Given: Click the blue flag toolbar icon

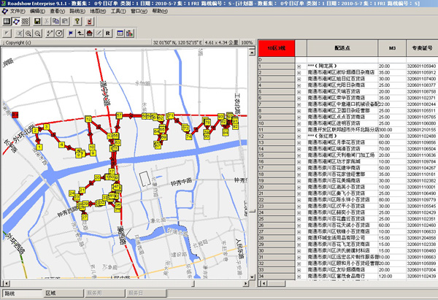Looking at the screenshot, I should click(70, 33).
